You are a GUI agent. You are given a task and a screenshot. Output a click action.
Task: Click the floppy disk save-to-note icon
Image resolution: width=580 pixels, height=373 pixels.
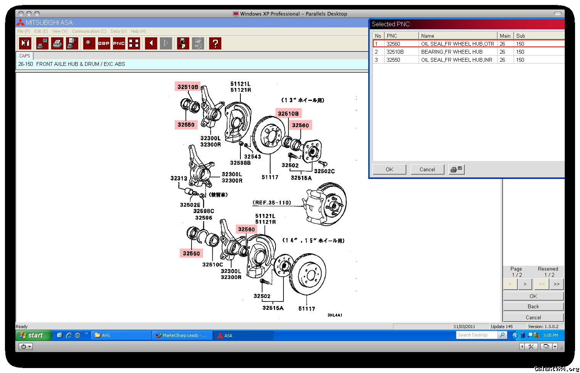point(183,43)
